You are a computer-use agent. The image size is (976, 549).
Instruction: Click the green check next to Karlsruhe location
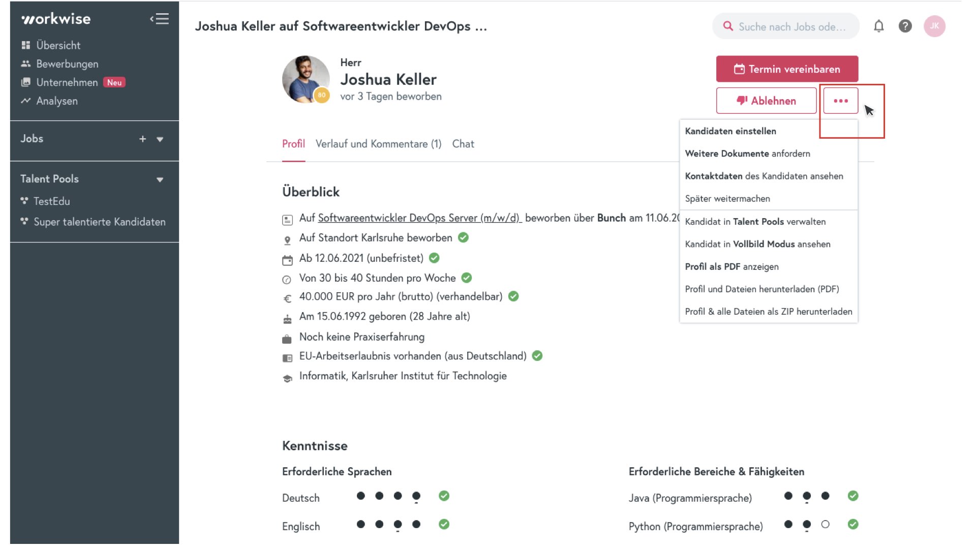pos(463,237)
